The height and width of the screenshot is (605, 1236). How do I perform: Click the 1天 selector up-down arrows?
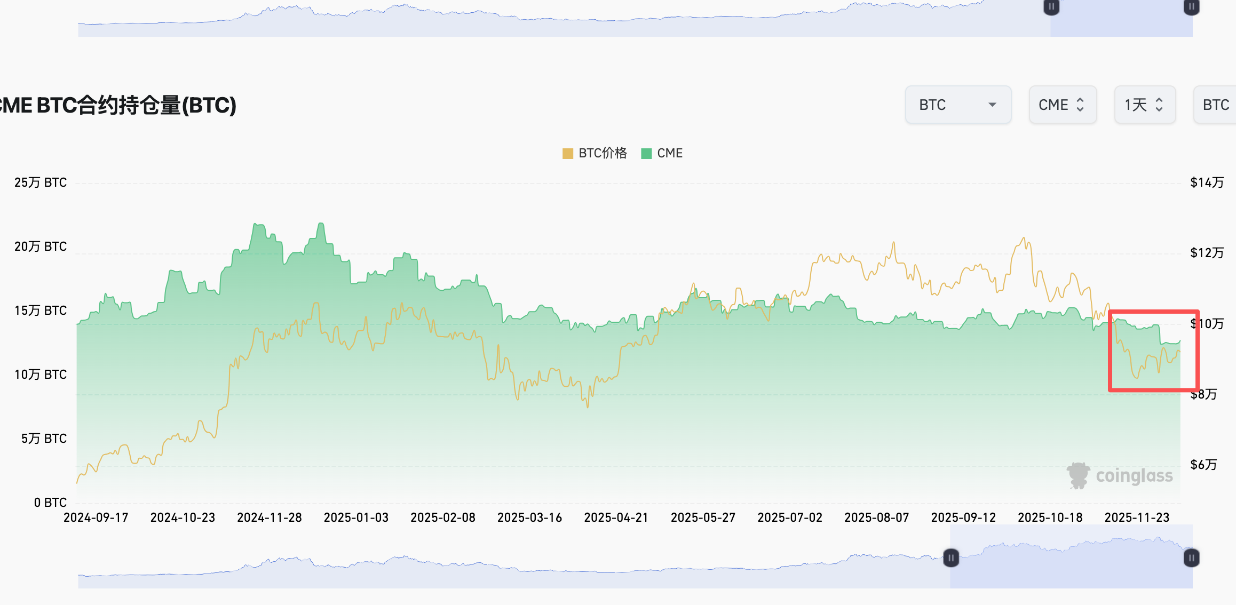1159,105
